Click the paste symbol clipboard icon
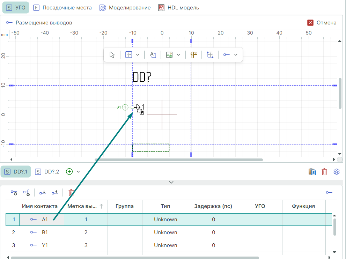This screenshot has height=259, width=346. tap(312, 171)
